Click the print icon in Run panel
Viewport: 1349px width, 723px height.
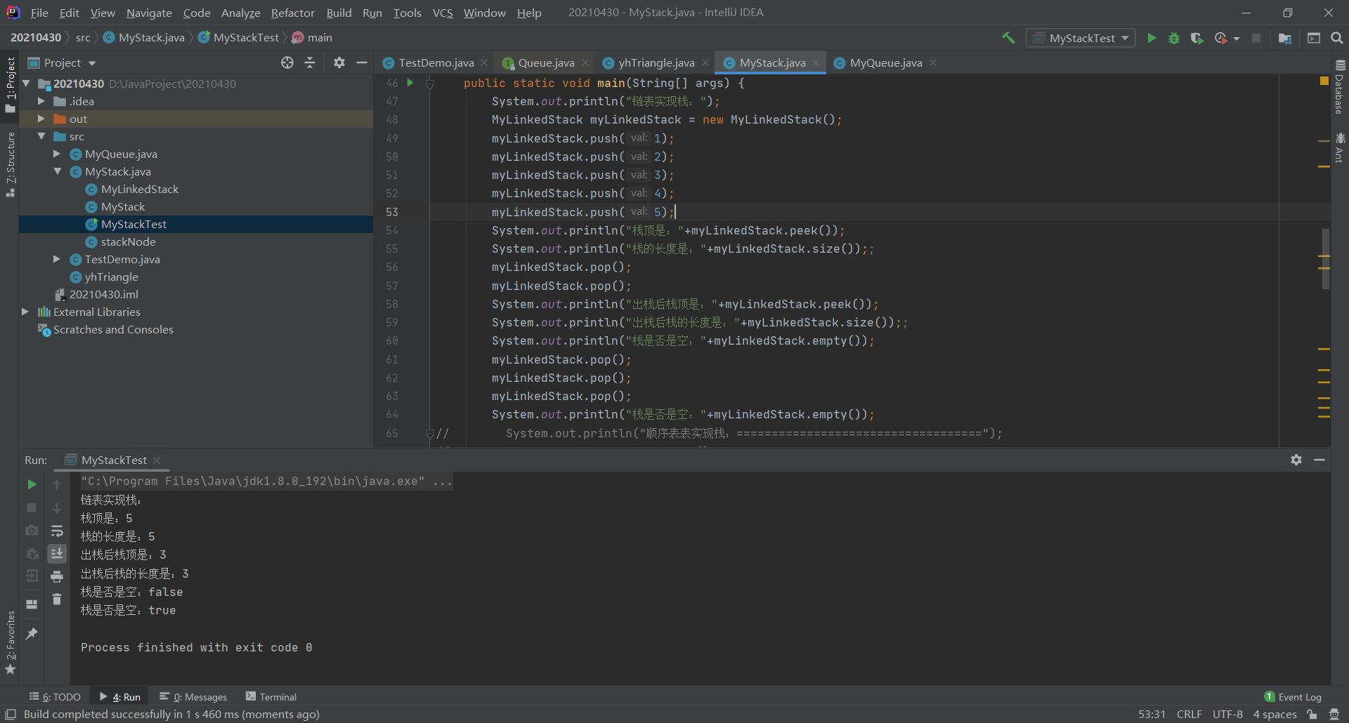[57, 577]
